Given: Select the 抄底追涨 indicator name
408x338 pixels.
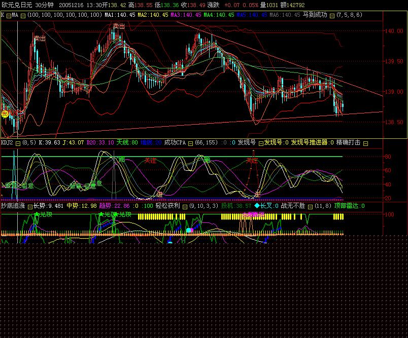Looking at the screenshot, I should click(13, 206).
